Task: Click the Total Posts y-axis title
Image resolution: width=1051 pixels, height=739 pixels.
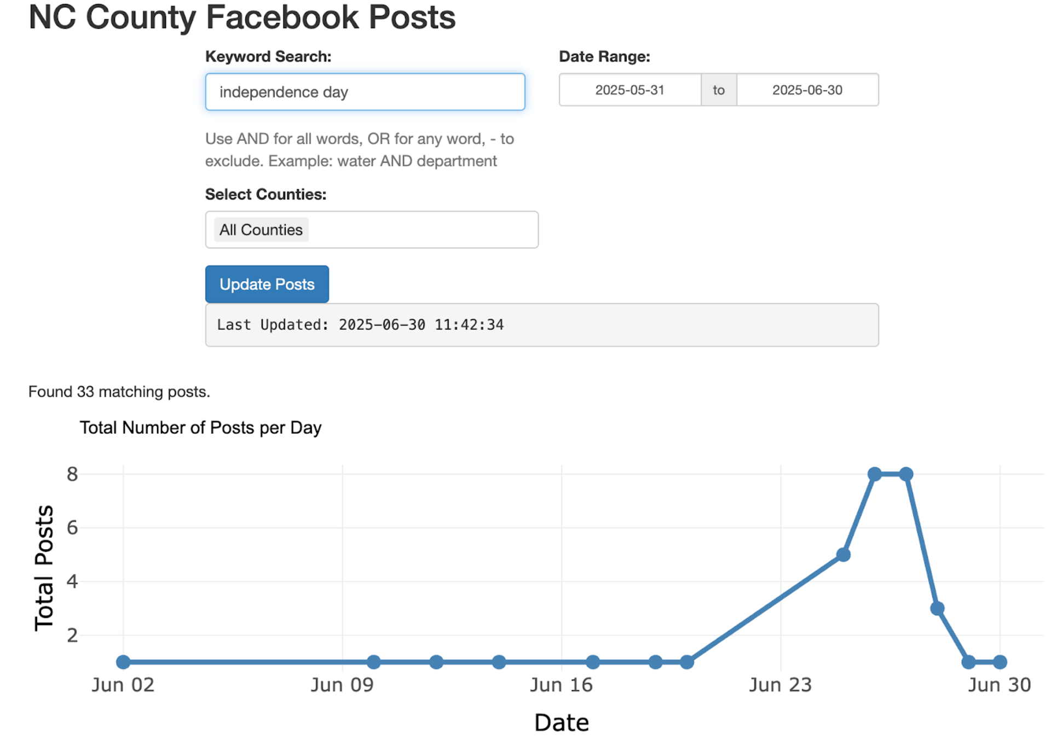Action: point(44,568)
